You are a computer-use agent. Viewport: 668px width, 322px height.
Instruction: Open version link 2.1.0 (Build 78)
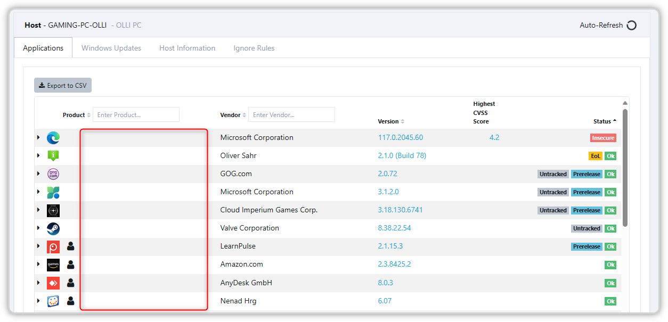tap(402, 155)
